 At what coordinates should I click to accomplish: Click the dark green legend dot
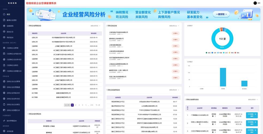(207, 53)
